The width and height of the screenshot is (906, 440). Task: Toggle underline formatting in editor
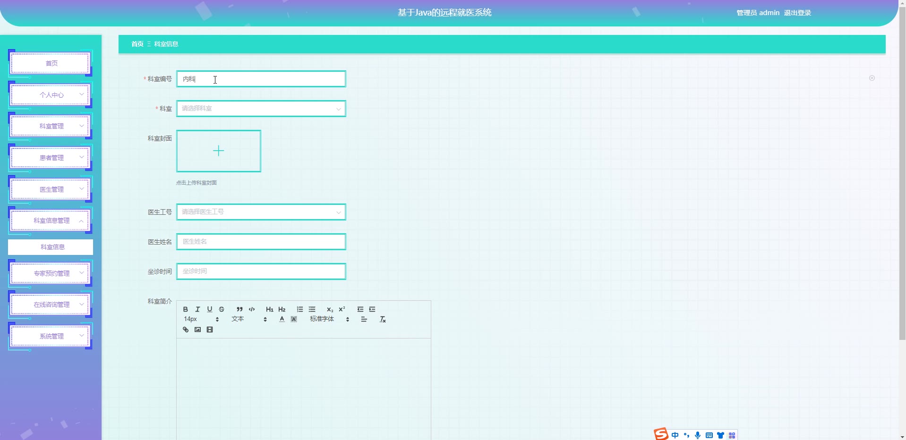(x=210, y=309)
